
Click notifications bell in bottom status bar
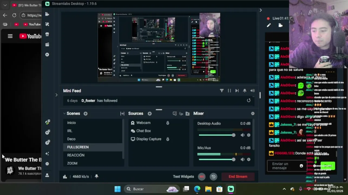96,176
